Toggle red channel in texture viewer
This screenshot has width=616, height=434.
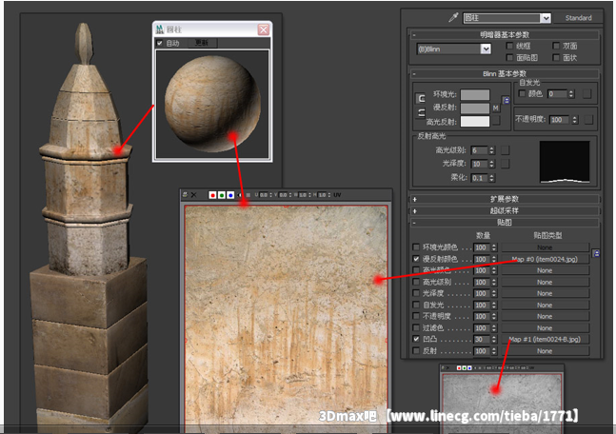pyautogui.click(x=212, y=194)
